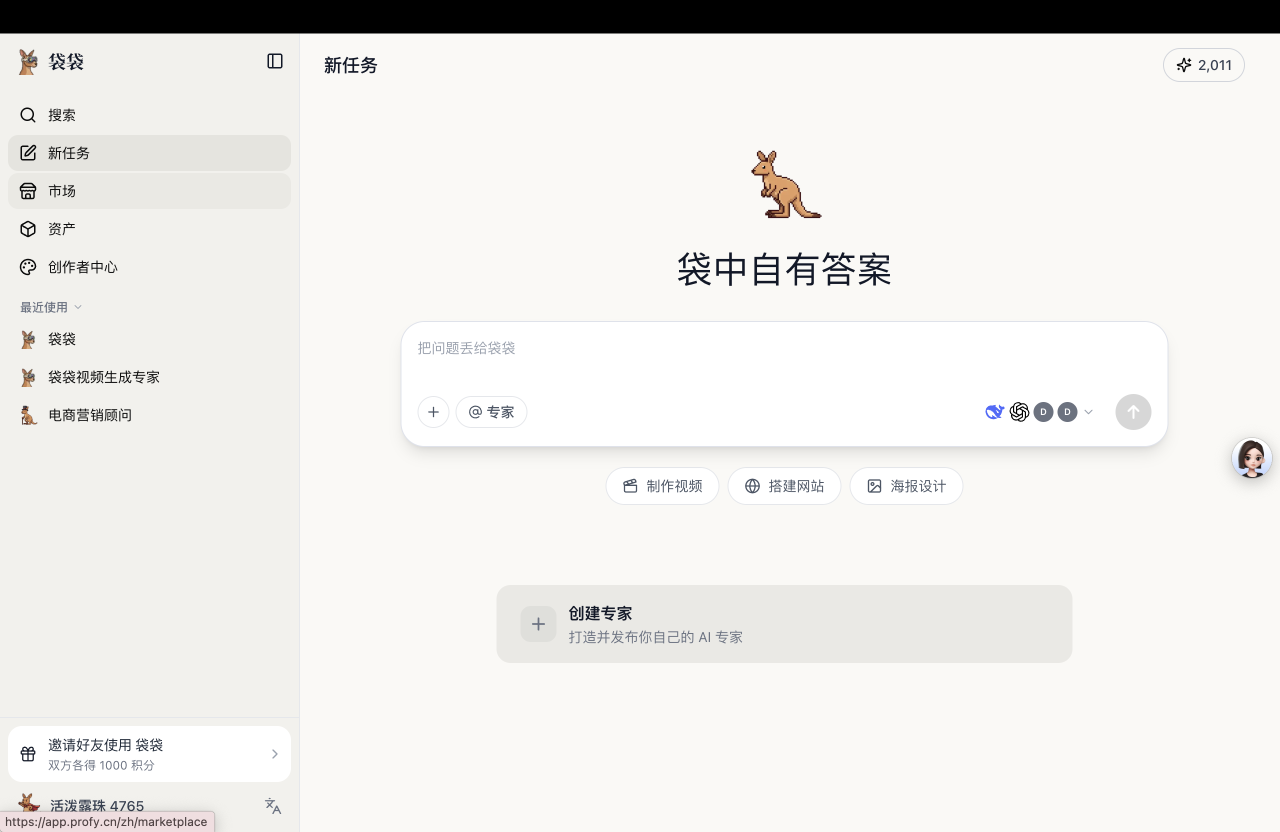Click the 创建专家 card
The width and height of the screenshot is (1280, 832).
[x=784, y=624]
